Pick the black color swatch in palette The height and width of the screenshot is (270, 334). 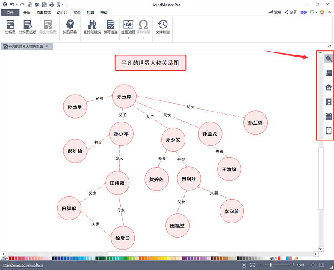tap(238, 258)
